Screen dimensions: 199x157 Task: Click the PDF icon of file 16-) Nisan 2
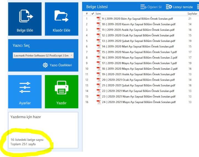[99, 58]
